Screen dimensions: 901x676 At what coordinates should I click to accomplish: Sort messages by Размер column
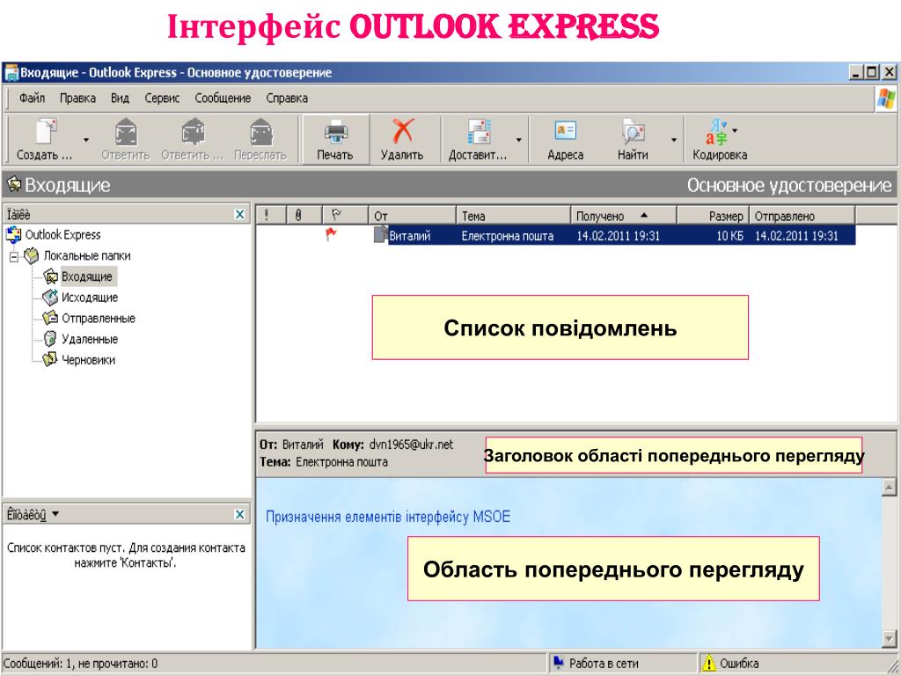713,216
